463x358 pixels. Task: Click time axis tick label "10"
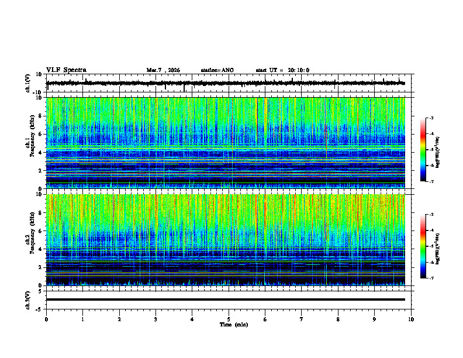point(411,319)
